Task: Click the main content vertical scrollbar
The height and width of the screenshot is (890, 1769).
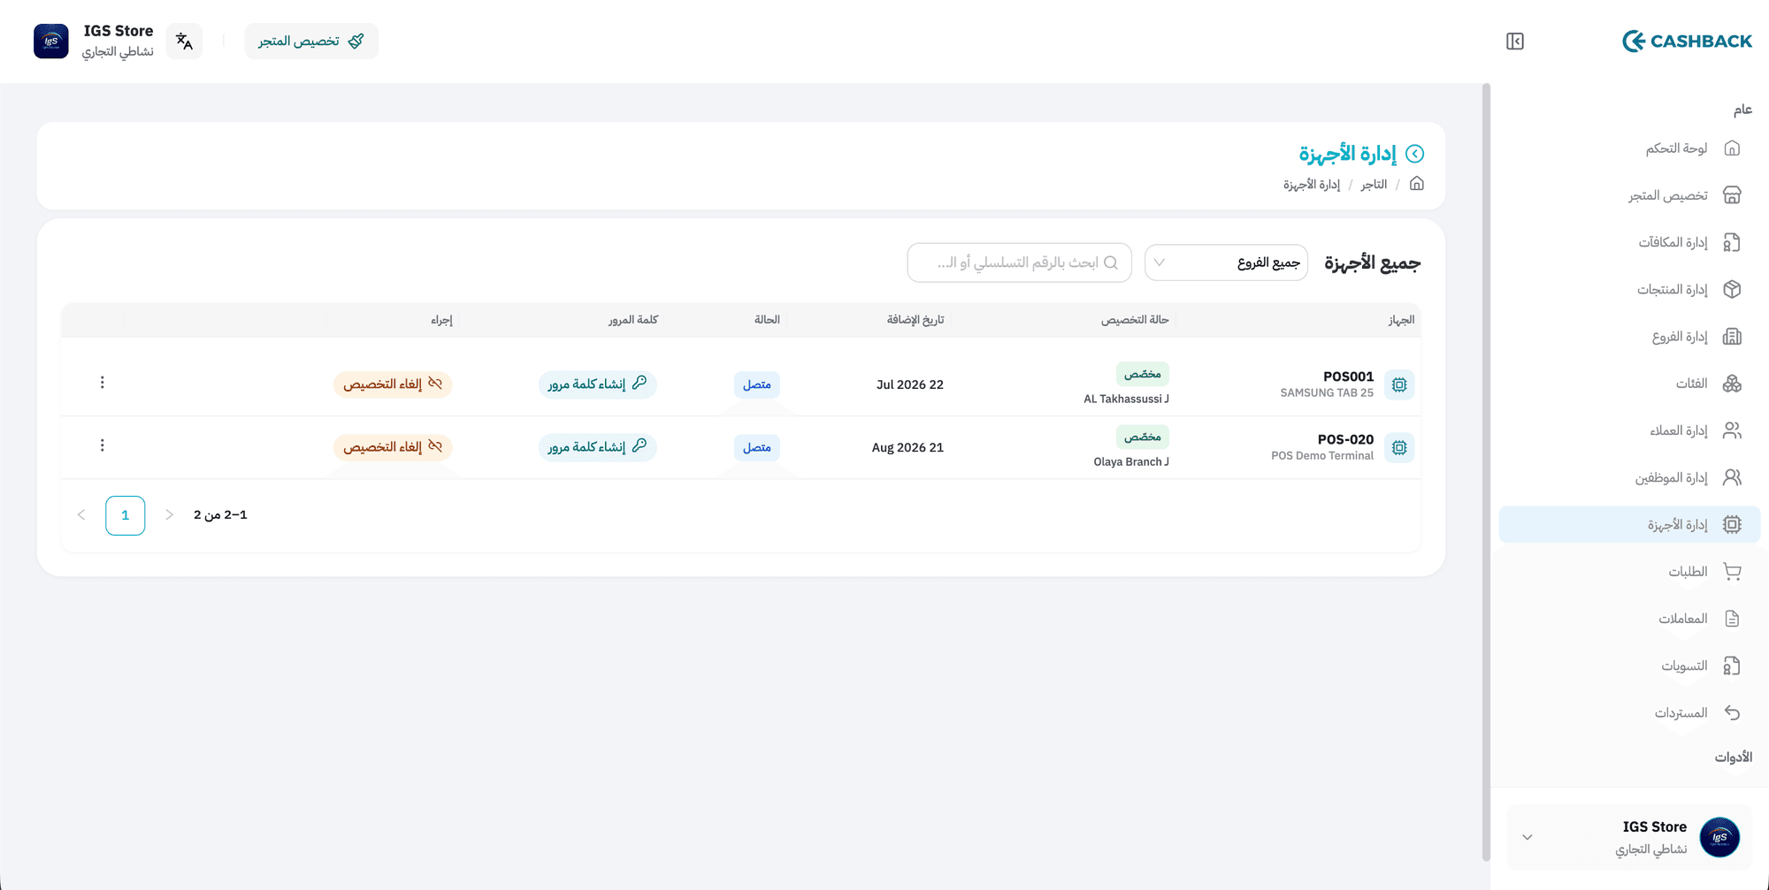Action: click(x=1486, y=472)
